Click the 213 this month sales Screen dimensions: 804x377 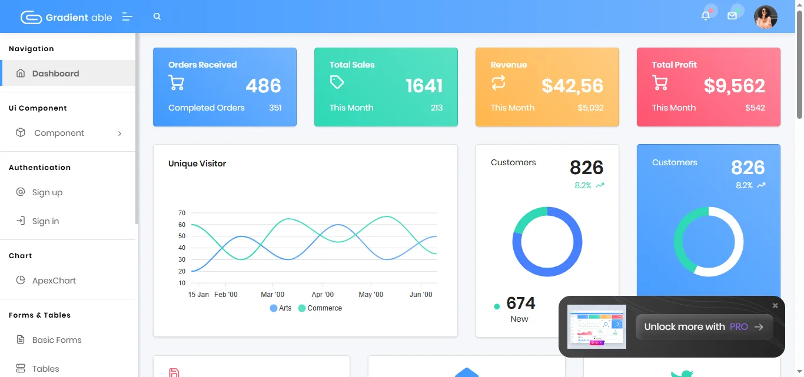pyautogui.click(x=436, y=108)
